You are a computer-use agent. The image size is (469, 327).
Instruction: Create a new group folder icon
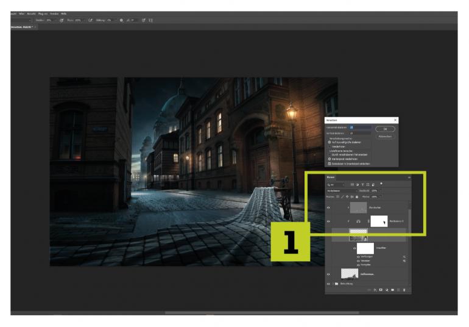(392, 290)
